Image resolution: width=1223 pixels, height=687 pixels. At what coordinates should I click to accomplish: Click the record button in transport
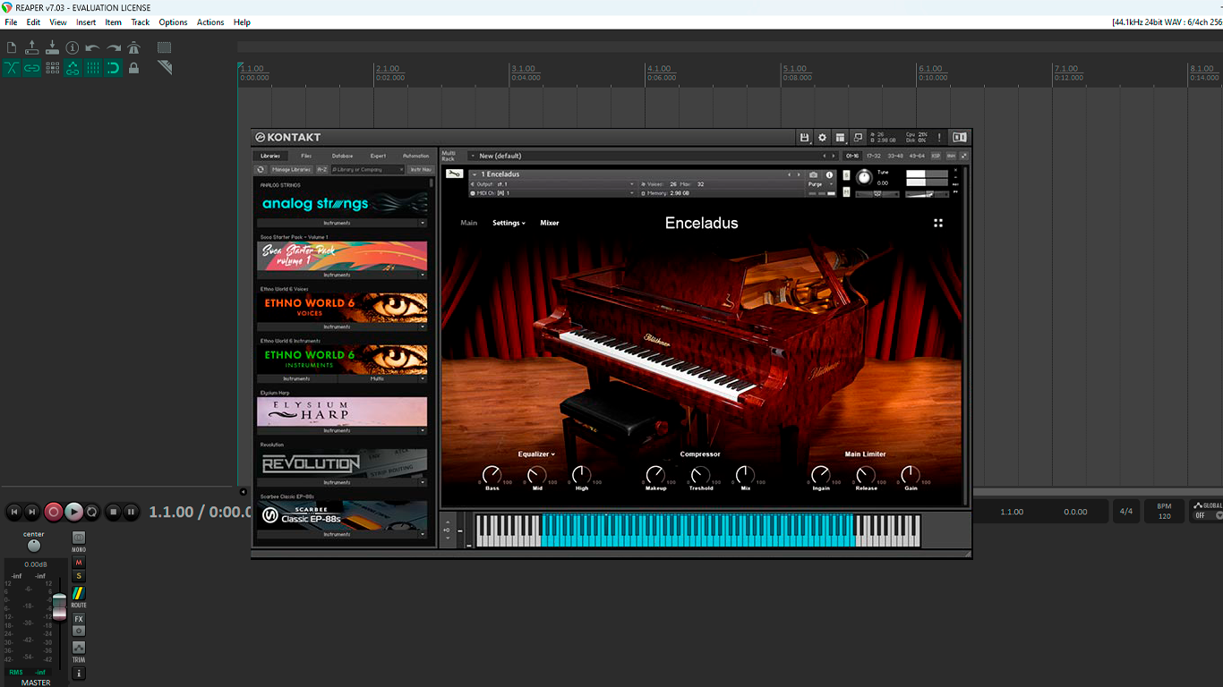tap(54, 512)
